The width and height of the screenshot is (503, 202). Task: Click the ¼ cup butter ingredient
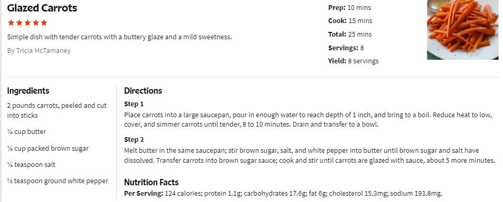click(27, 132)
